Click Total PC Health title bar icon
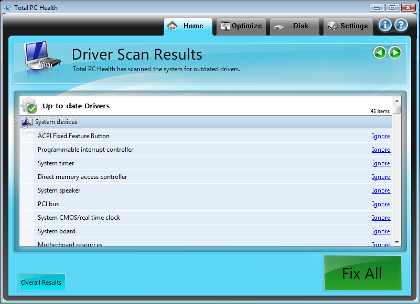 pos(8,8)
